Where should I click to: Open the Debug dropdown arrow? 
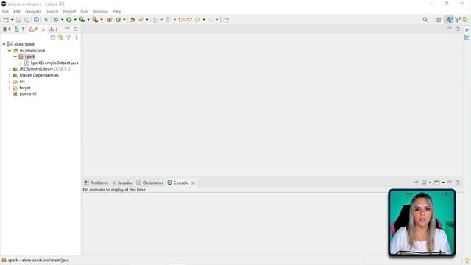point(62,20)
